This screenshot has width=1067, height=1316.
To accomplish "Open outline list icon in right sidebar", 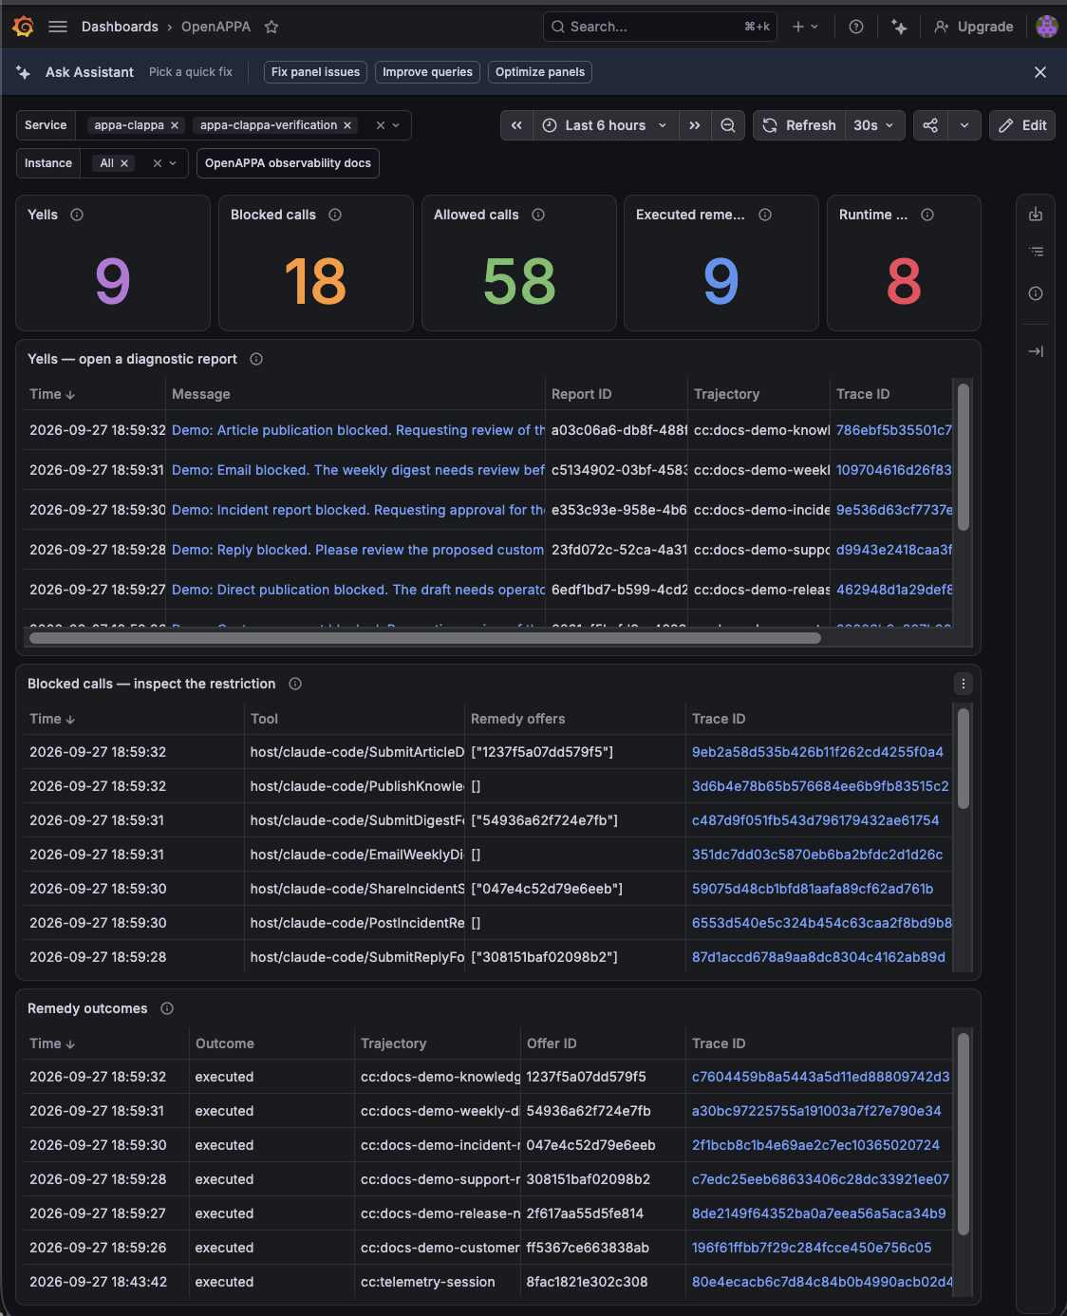I will pos(1036,252).
